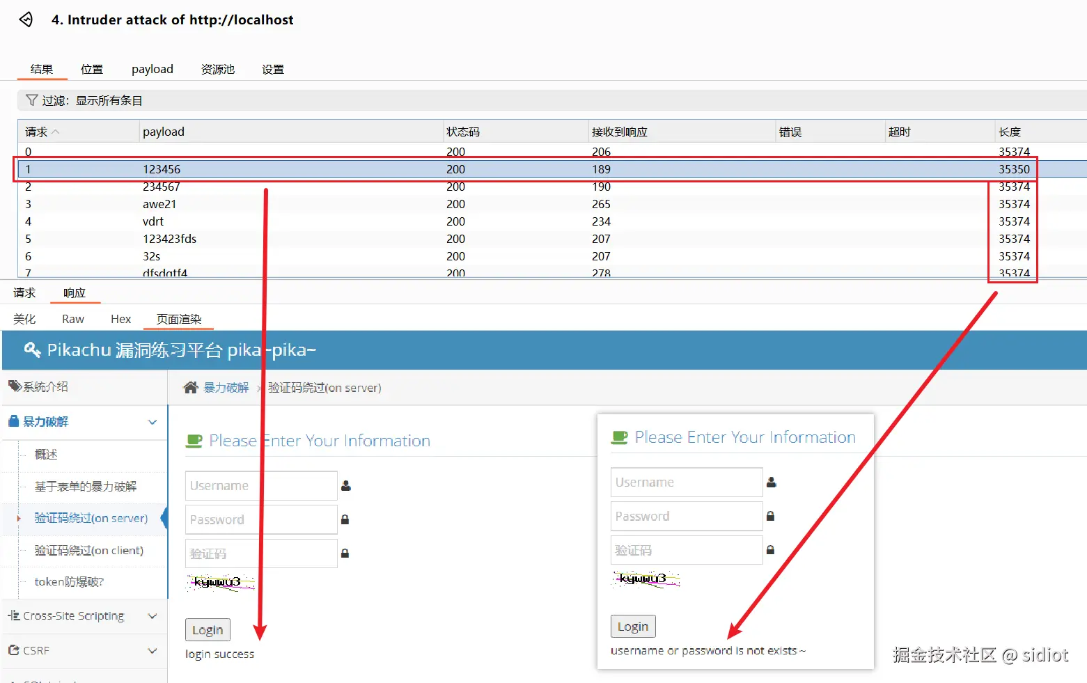Click the lock icon beside left 验证码 field
1087x683 pixels.
click(x=345, y=554)
